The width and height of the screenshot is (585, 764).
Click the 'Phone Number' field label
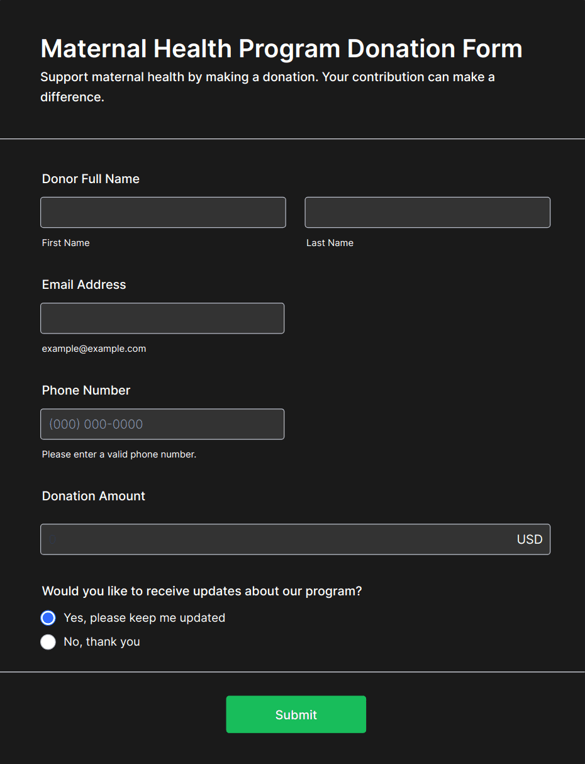[86, 390]
